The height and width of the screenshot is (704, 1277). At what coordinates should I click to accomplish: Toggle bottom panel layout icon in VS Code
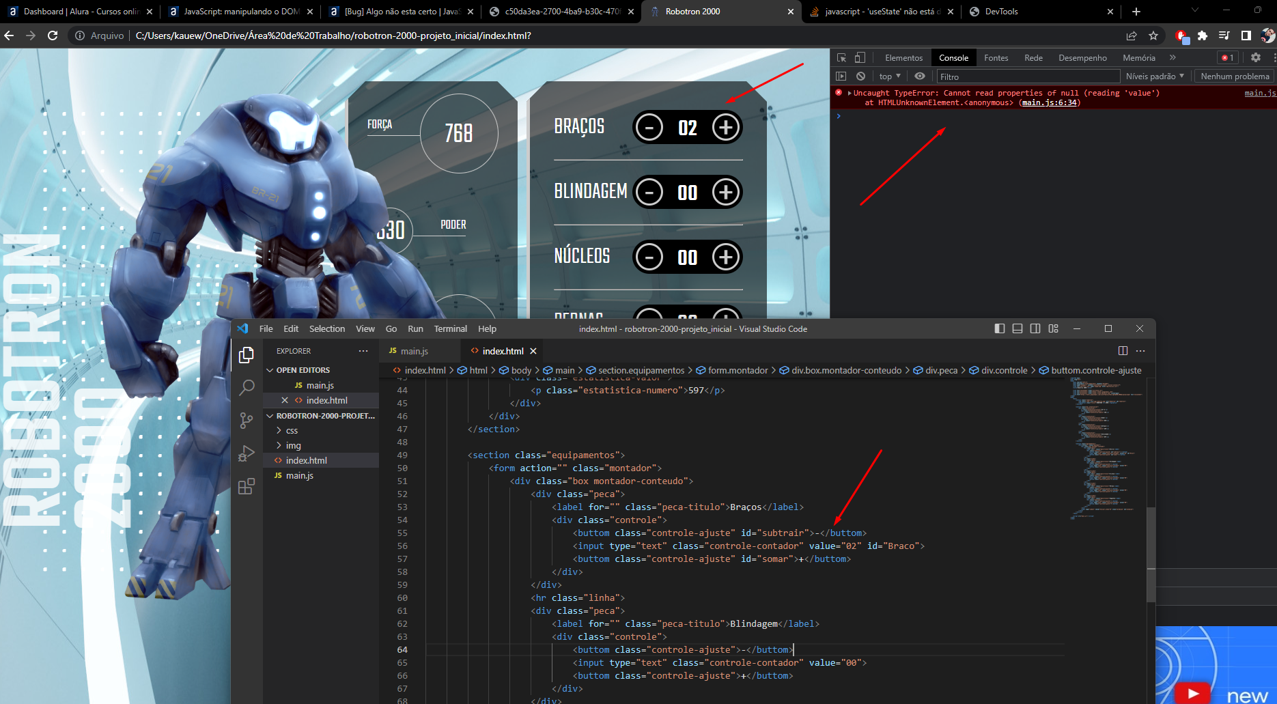pos(1018,328)
